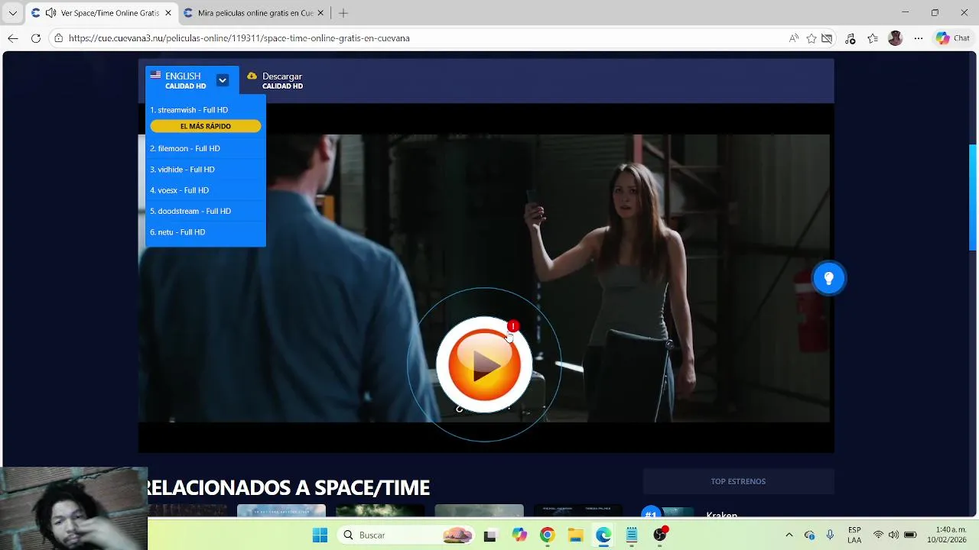Choose doodstream Full HD server
The height and width of the screenshot is (550, 979).
coord(190,211)
